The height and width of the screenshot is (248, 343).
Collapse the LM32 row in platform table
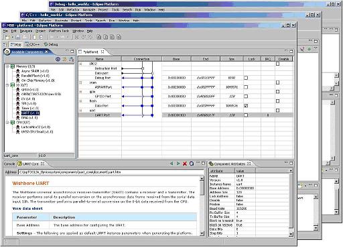click(81, 64)
